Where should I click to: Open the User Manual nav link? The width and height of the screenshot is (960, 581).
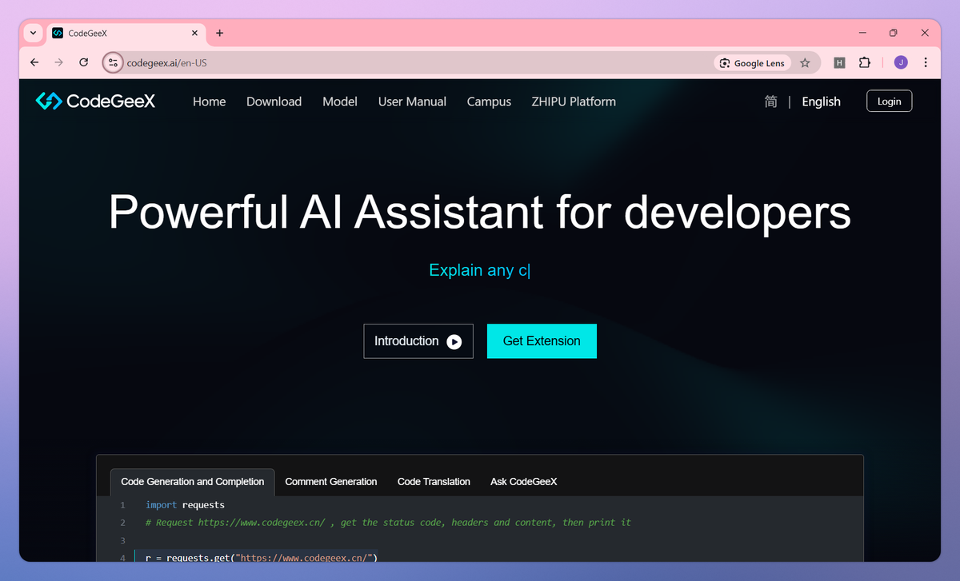(x=412, y=101)
